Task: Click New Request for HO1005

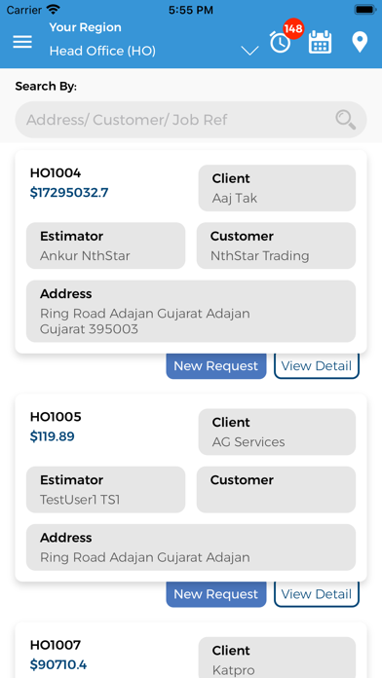Action: coord(216,594)
